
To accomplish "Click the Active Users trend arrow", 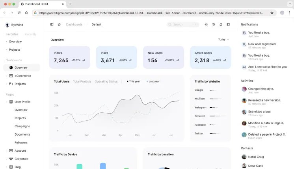I will [225, 60].
